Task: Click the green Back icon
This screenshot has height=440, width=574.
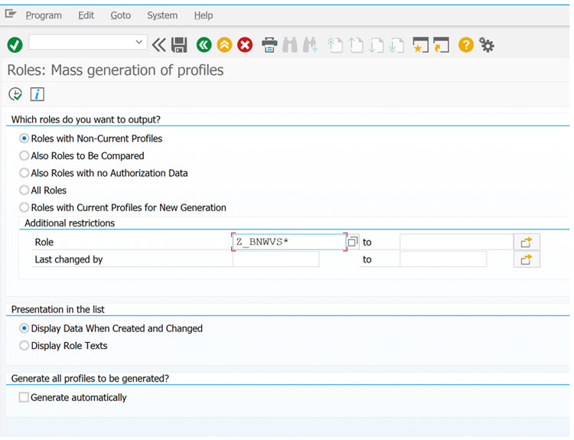Action: [204, 45]
